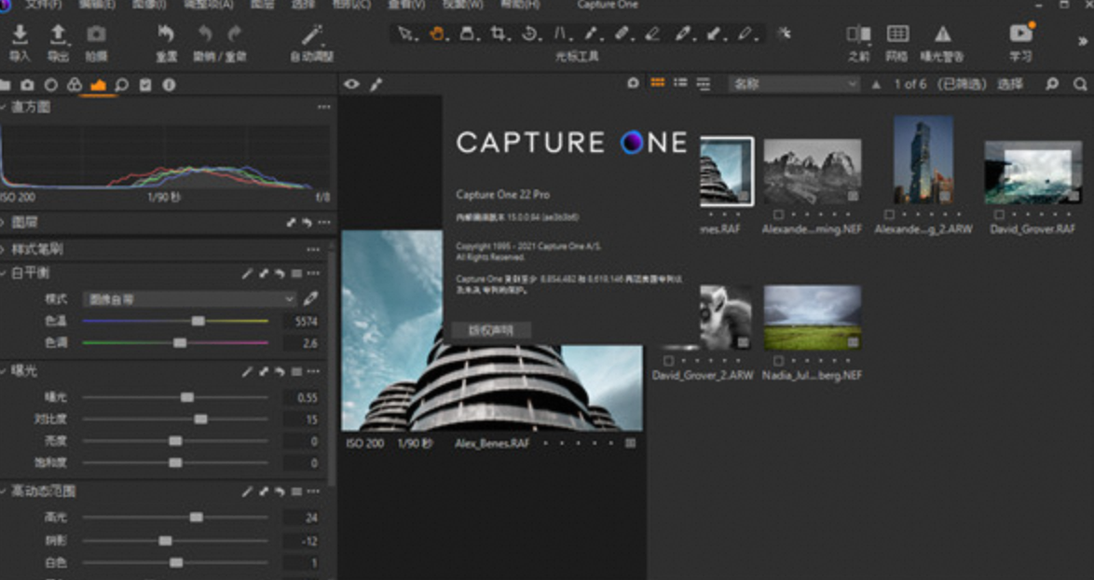This screenshot has height=580, width=1094.
Task: Select the Alexande...g_2.ARW skyscraper thumbnail
Action: point(923,159)
